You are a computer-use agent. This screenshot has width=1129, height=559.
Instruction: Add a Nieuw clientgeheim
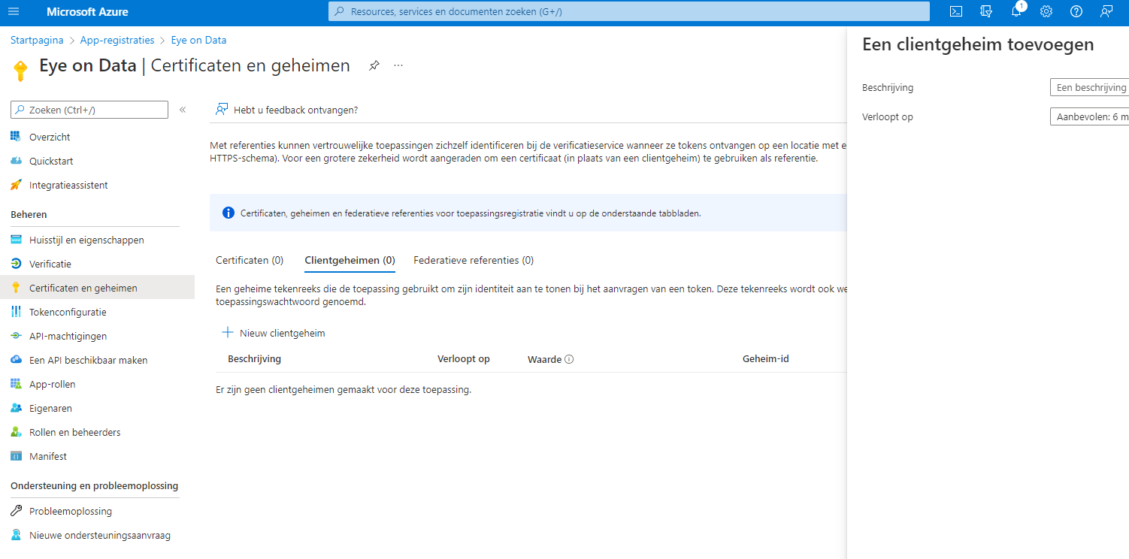[x=274, y=333]
